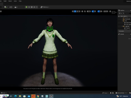Select the first SM_ mesh row under the expanded Outliner folder

point(124,23)
